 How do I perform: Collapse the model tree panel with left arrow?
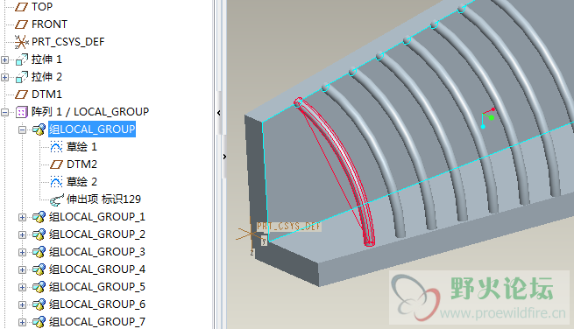click(219, 113)
